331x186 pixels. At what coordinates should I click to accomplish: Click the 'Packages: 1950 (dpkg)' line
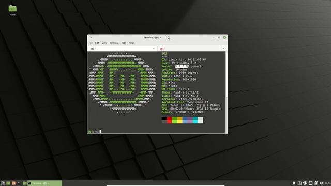click(x=179, y=73)
